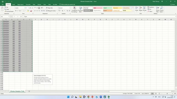Apply the Note cell style
The height and width of the screenshot is (99, 177).
coord(127,10)
